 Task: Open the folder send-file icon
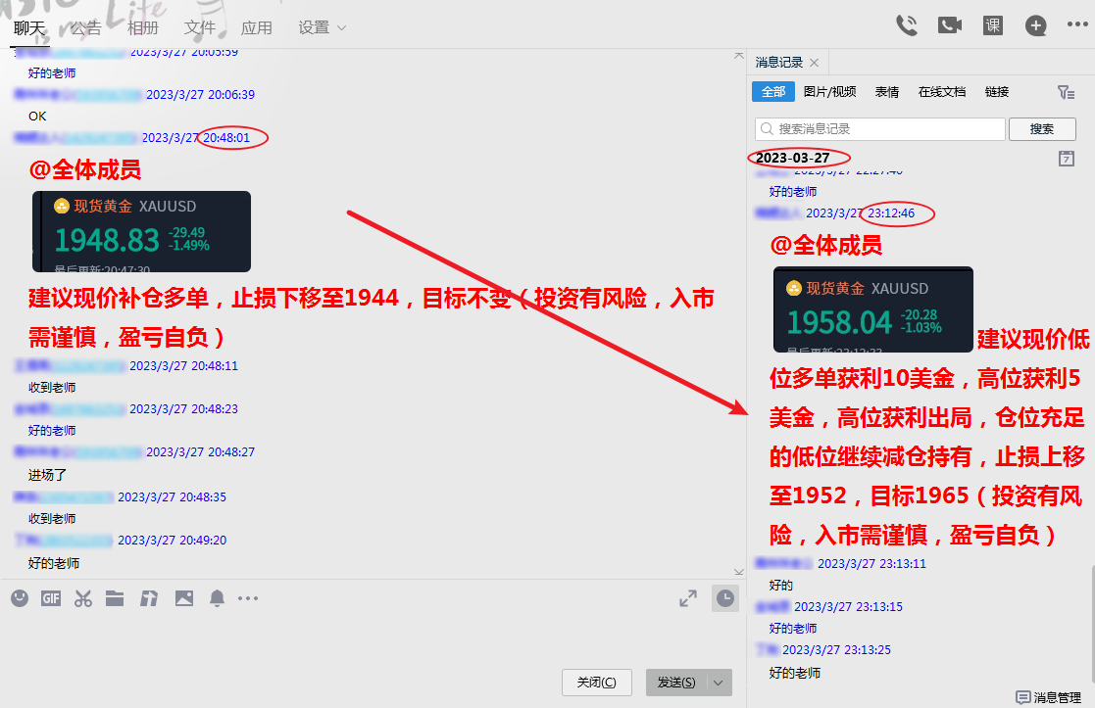[115, 598]
